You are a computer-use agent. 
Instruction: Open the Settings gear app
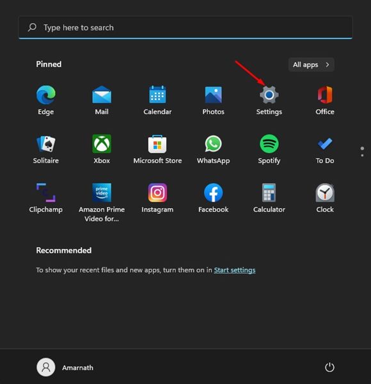(269, 100)
